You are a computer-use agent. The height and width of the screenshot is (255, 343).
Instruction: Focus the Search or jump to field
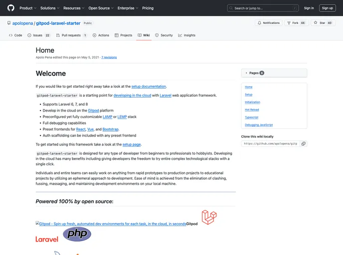(263, 8)
